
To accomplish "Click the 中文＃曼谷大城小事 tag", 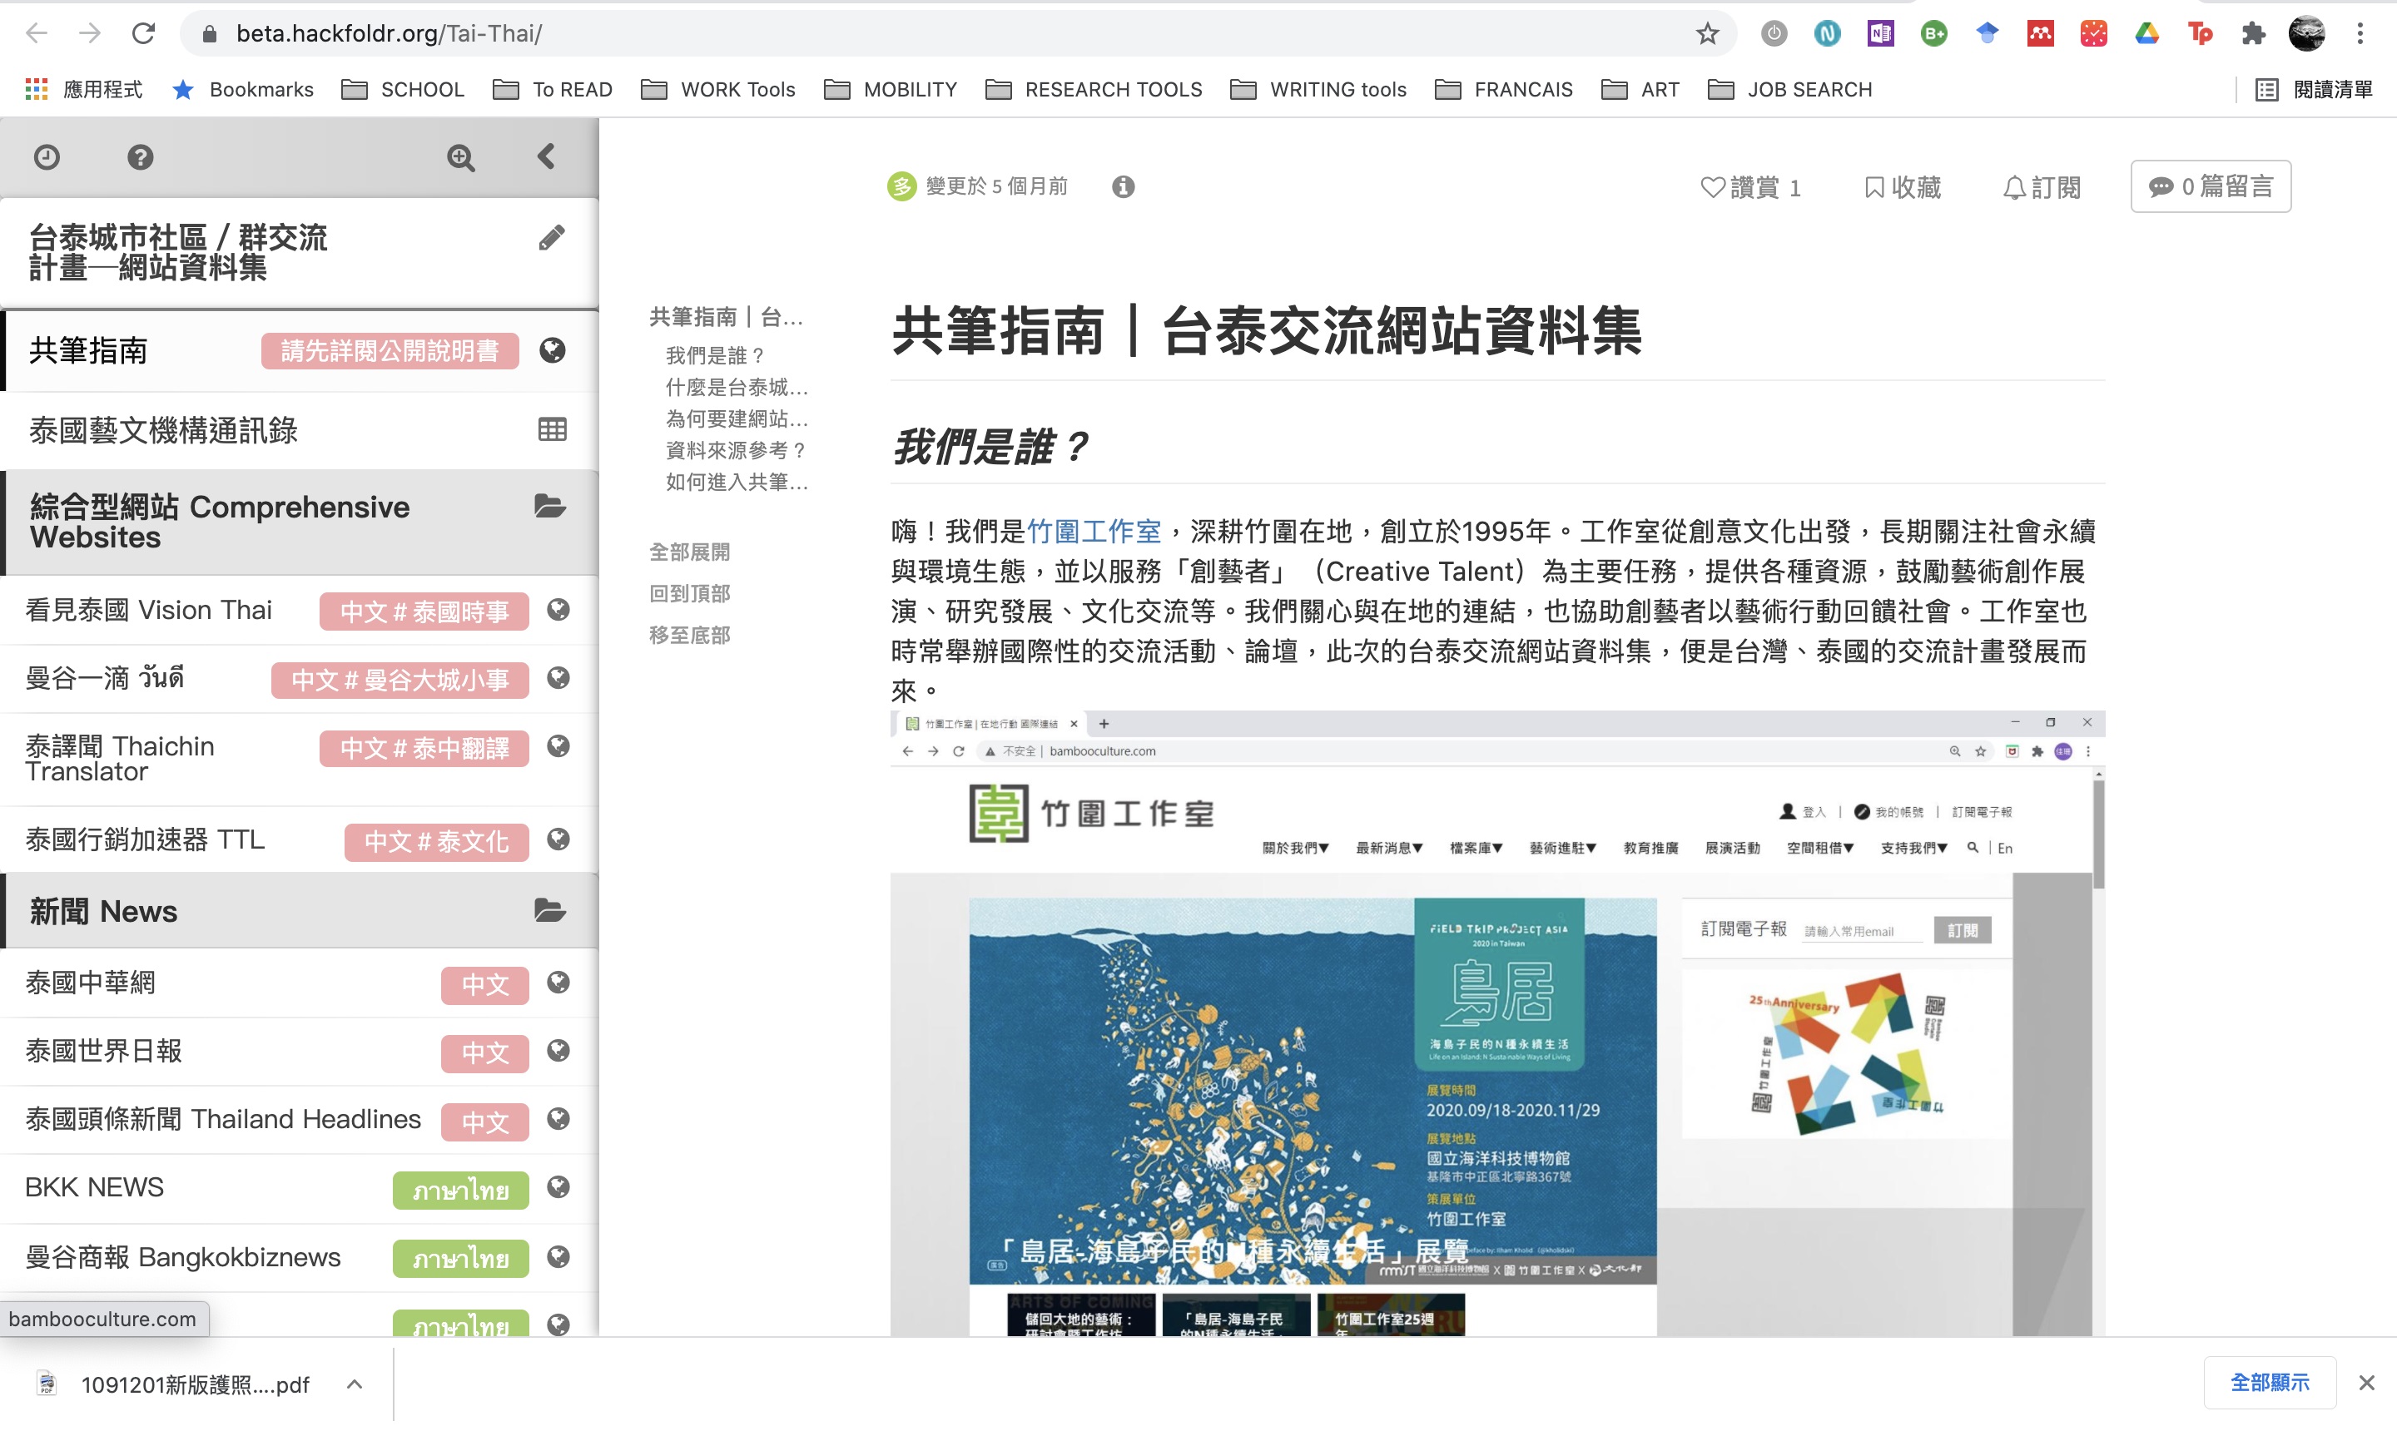I will (400, 680).
